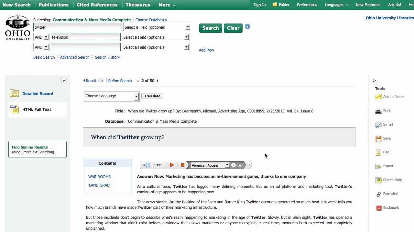The image size is (414, 232).
Task: Click the green Clear button
Action: [233, 28]
